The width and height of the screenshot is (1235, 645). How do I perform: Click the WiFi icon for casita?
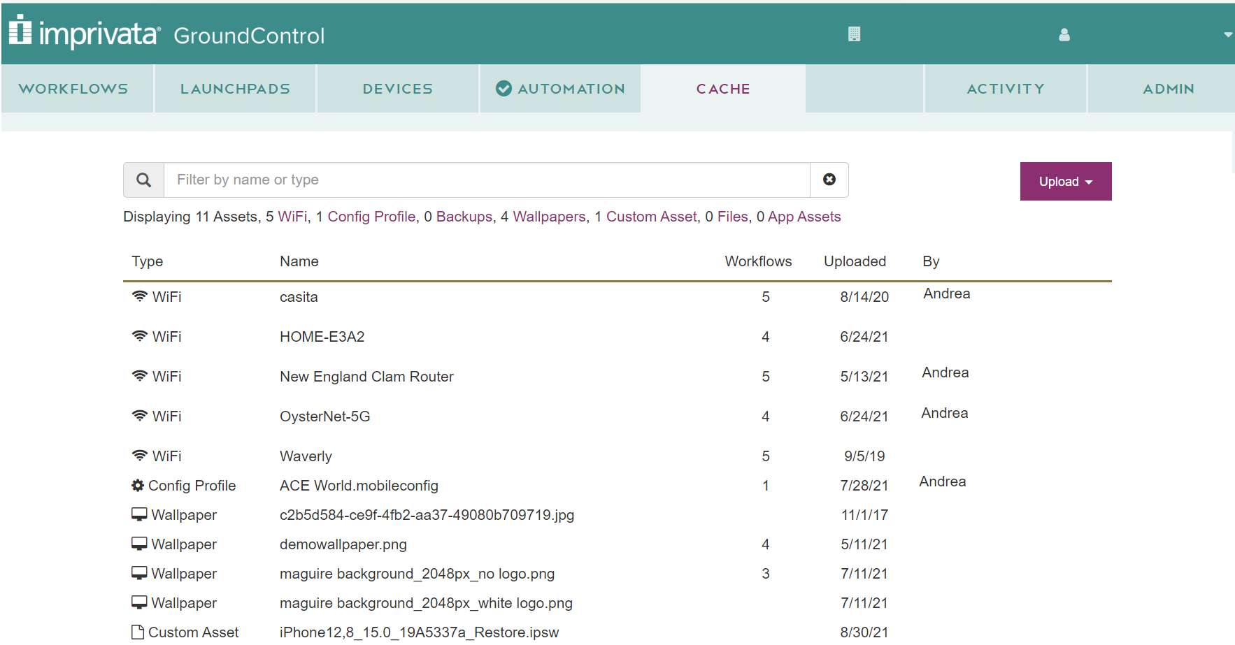[x=140, y=296]
